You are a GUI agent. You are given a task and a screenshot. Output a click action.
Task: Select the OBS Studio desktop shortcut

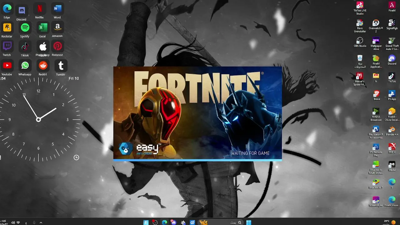tap(360, 42)
